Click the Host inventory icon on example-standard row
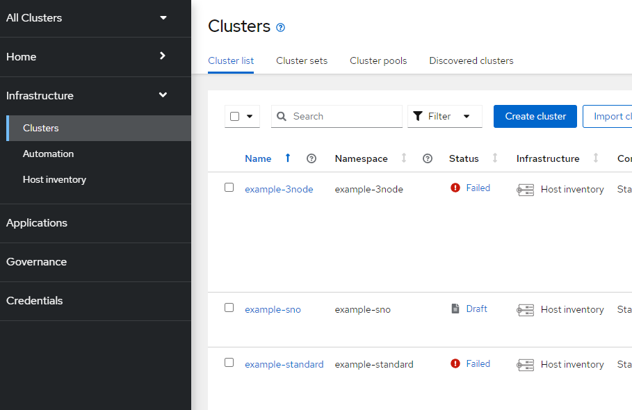632x410 pixels. (524, 364)
